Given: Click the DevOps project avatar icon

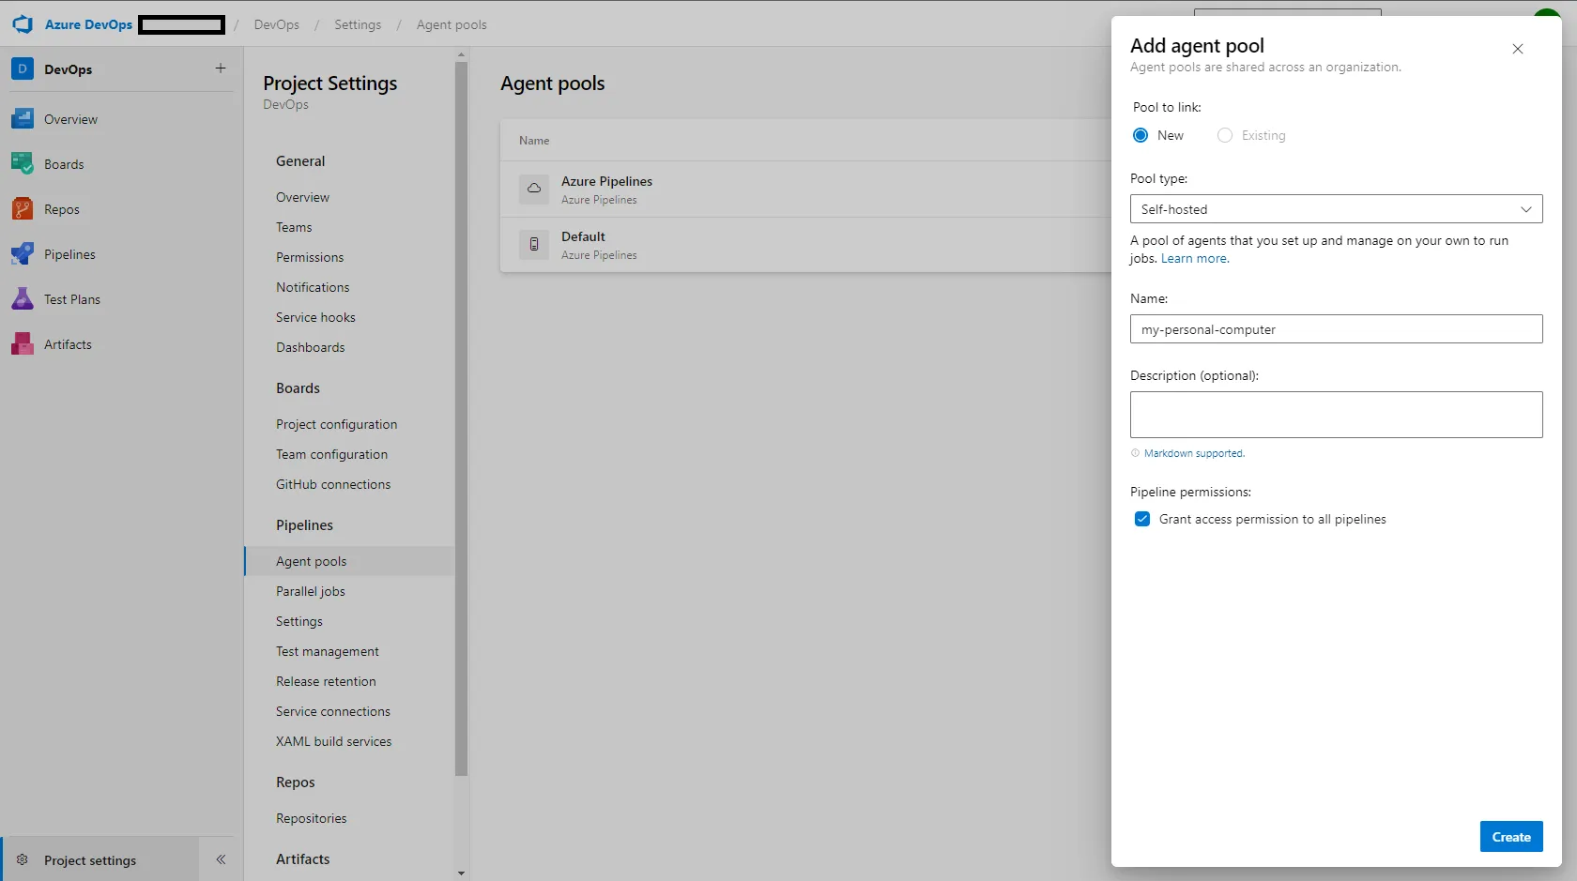Looking at the screenshot, I should pos(23,68).
